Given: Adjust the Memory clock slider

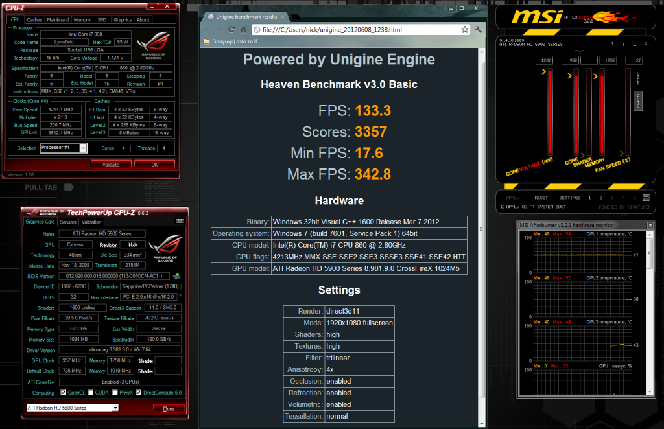Looking at the screenshot, I should pos(602,112).
